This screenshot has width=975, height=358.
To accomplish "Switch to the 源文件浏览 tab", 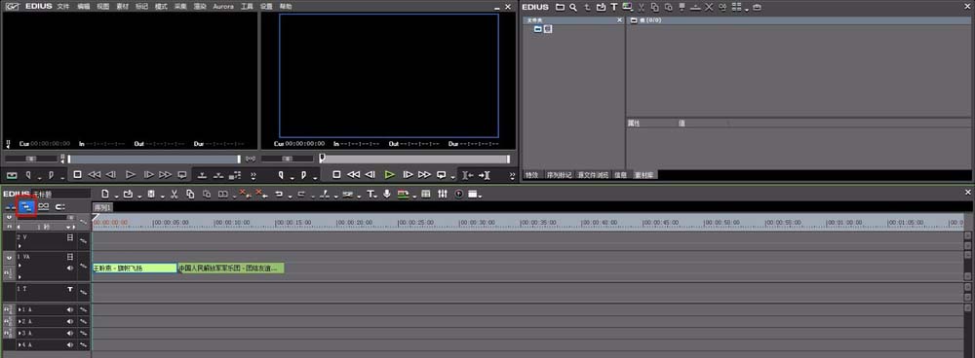I will [593, 175].
